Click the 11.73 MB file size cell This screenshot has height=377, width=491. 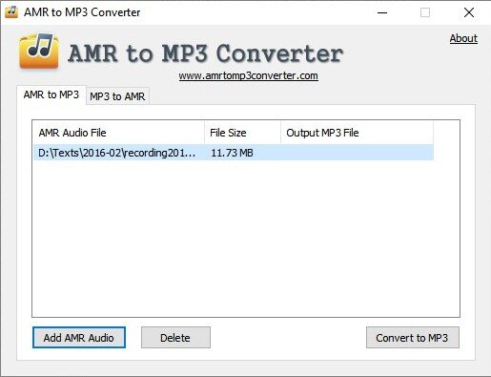[x=232, y=153]
